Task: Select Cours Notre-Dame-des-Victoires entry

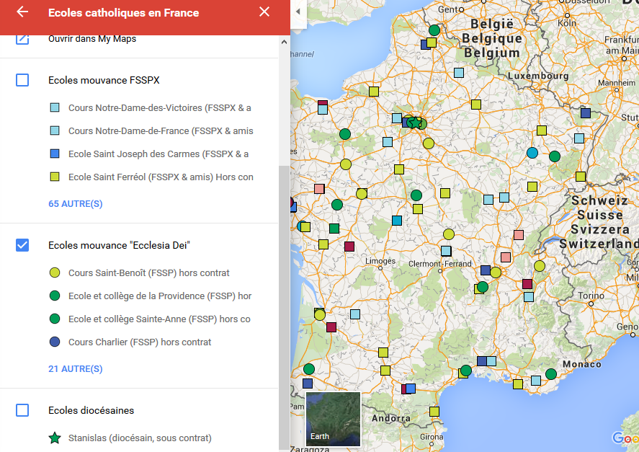Action: 159,108
